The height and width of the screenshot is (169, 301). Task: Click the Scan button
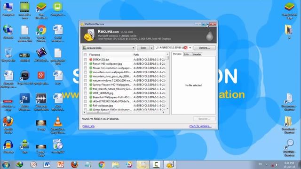click(143, 48)
